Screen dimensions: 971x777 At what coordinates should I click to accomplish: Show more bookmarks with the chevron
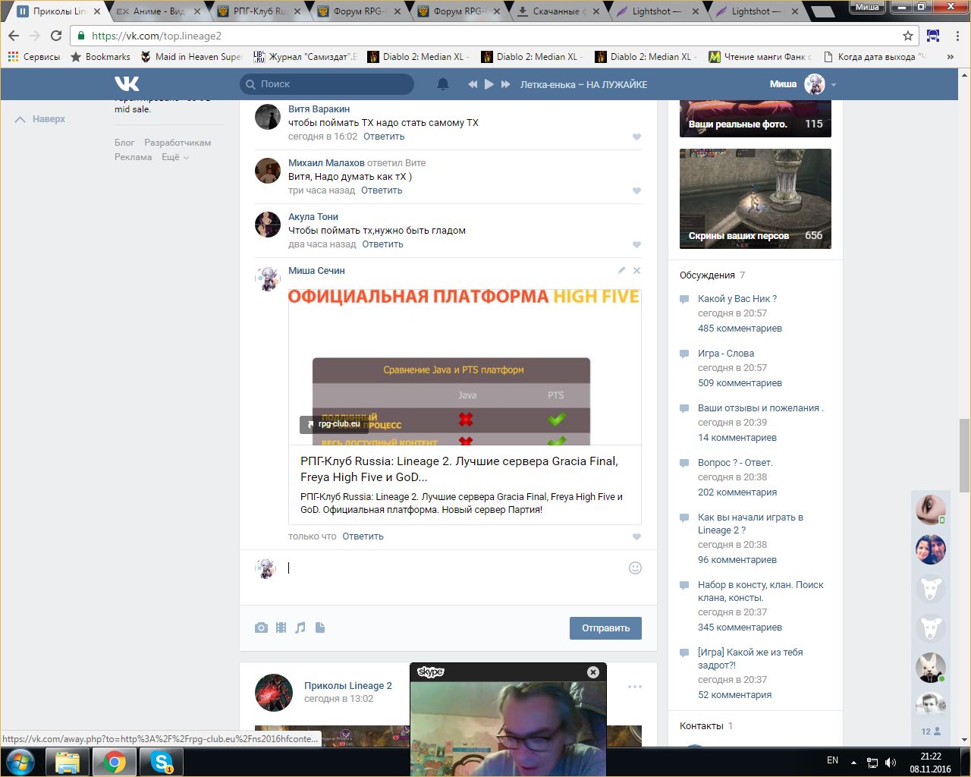click(951, 57)
